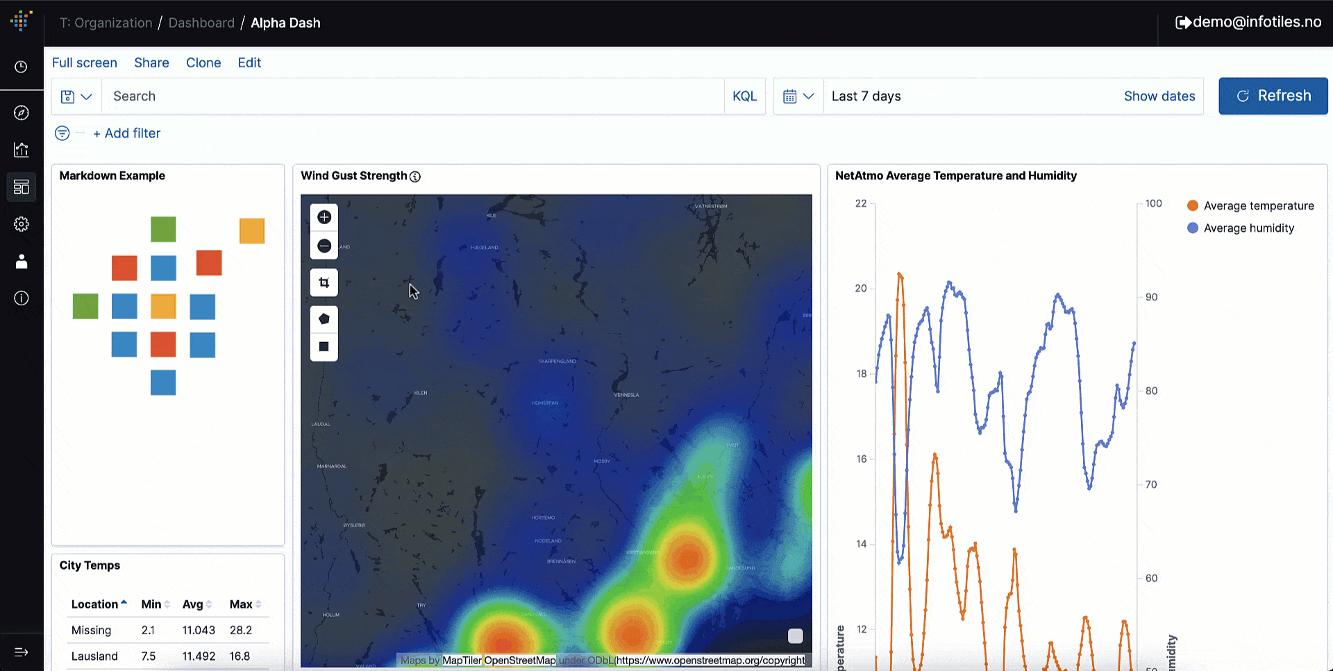Zoom out on the Wind Gust map
This screenshot has height=671, width=1333.
(x=324, y=246)
